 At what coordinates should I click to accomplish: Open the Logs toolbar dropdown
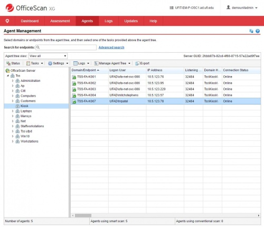tap(81, 63)
